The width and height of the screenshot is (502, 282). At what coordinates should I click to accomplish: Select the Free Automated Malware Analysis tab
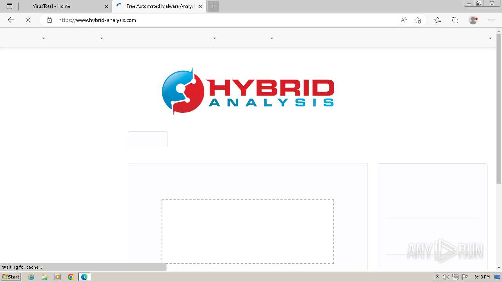coord(160,6)
